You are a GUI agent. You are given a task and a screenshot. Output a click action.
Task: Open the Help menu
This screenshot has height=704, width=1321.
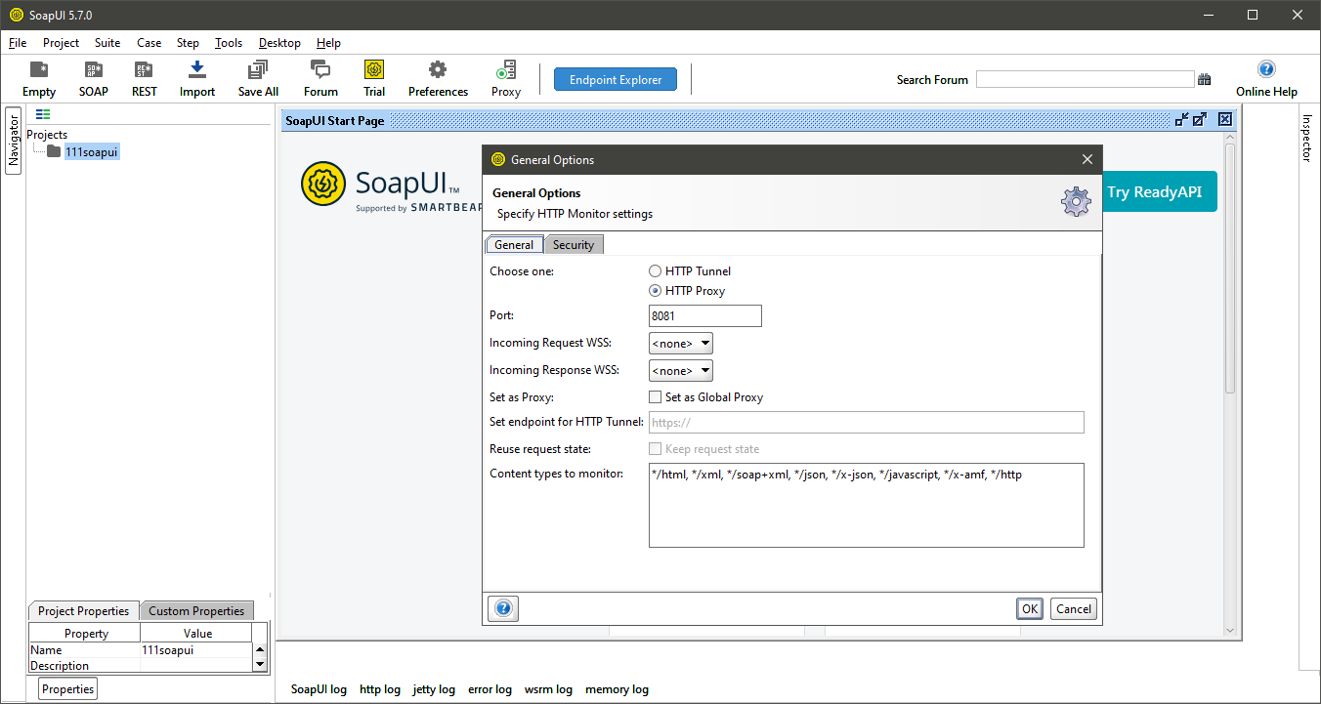tap(329, 43)
